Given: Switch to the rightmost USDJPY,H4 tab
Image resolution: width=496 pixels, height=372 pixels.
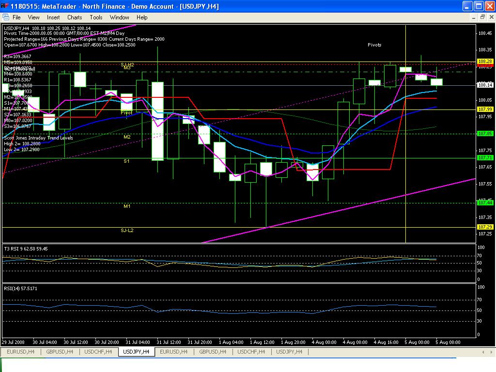Looking at the screenshot, I should coord(289,352).
